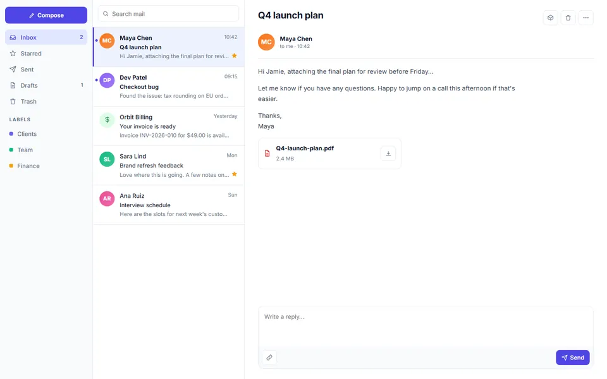Open the Starred folder
Image resolution: width=607 pixels, height=379 pixels.
(x=46, y=53)
